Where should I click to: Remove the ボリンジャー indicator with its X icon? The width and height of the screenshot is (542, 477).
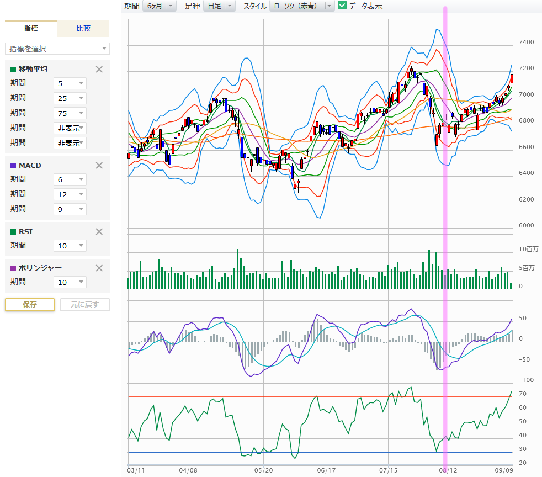click(x=99, y=268)
